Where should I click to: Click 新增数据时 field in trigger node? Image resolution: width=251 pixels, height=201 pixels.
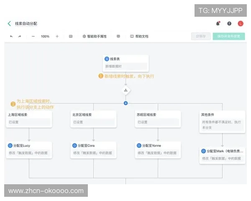(x=125, y=66)
